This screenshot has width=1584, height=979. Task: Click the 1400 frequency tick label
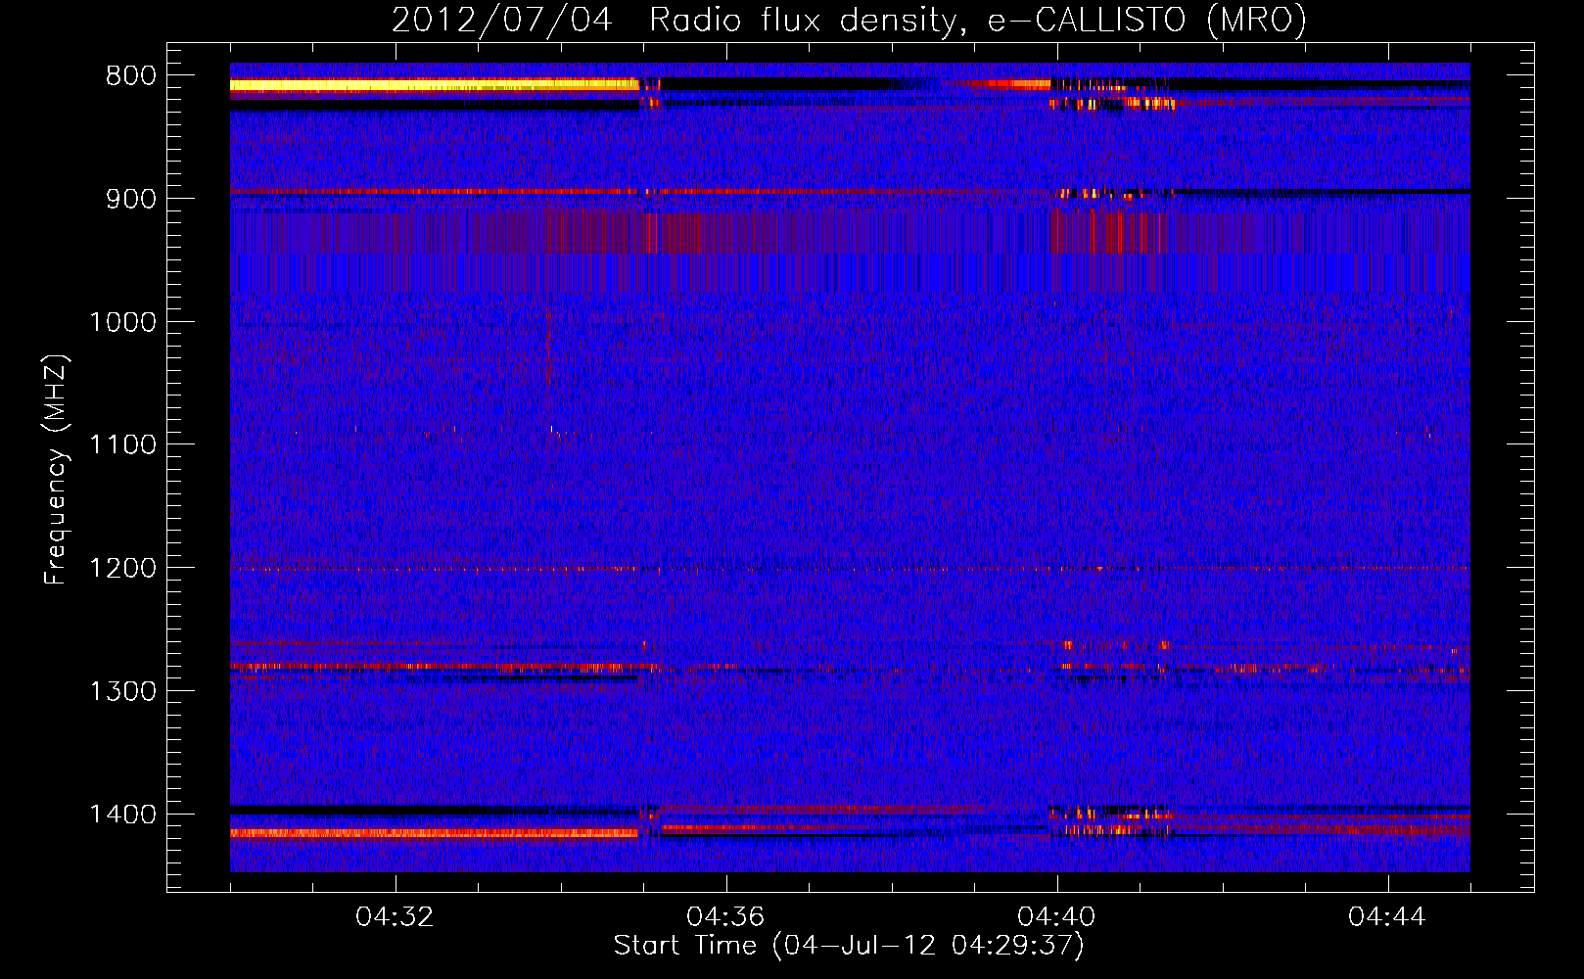point(122,815)
